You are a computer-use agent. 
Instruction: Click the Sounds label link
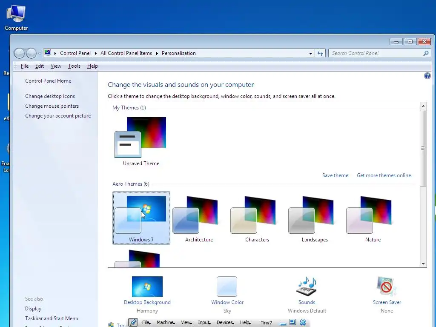[x=307, y=302]
